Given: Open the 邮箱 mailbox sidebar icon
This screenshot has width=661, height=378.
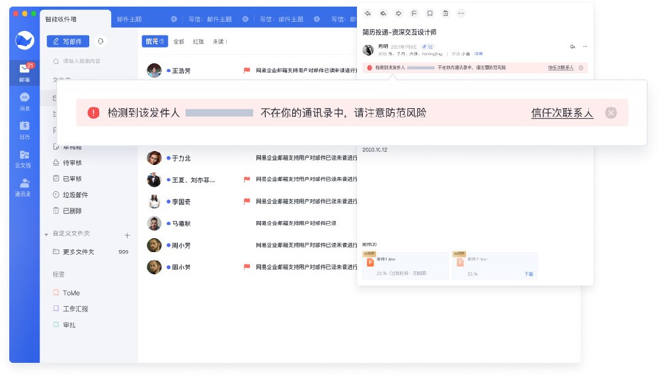Looking at the screenshot, I should (x=24, y=71).
